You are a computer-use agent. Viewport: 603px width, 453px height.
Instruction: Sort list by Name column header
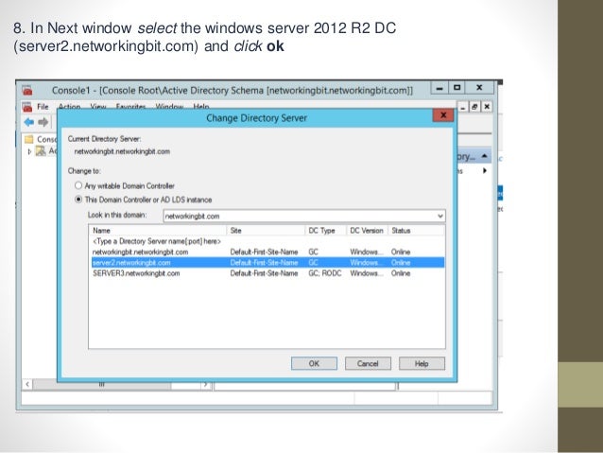(158, 230)
